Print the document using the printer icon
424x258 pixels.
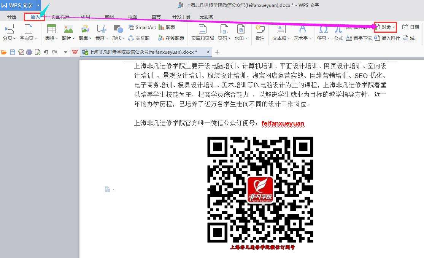[x=29, y=52]
